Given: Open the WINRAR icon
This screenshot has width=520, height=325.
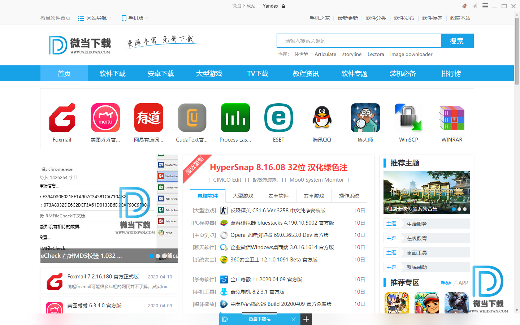Looking at the screenshot, I should pyautogui.click(x=452, y=118).
